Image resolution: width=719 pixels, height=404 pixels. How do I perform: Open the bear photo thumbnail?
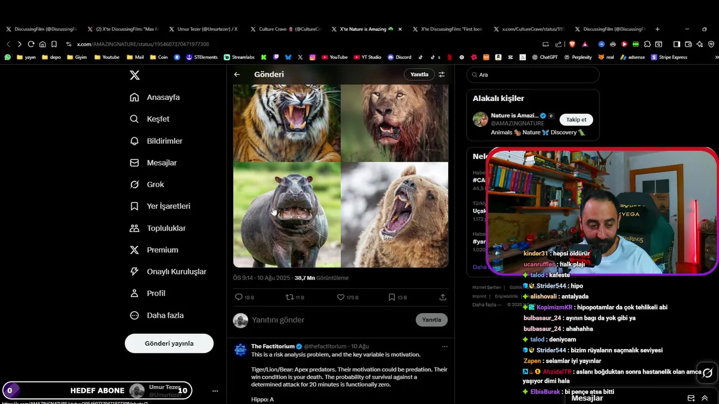point(395,215)
